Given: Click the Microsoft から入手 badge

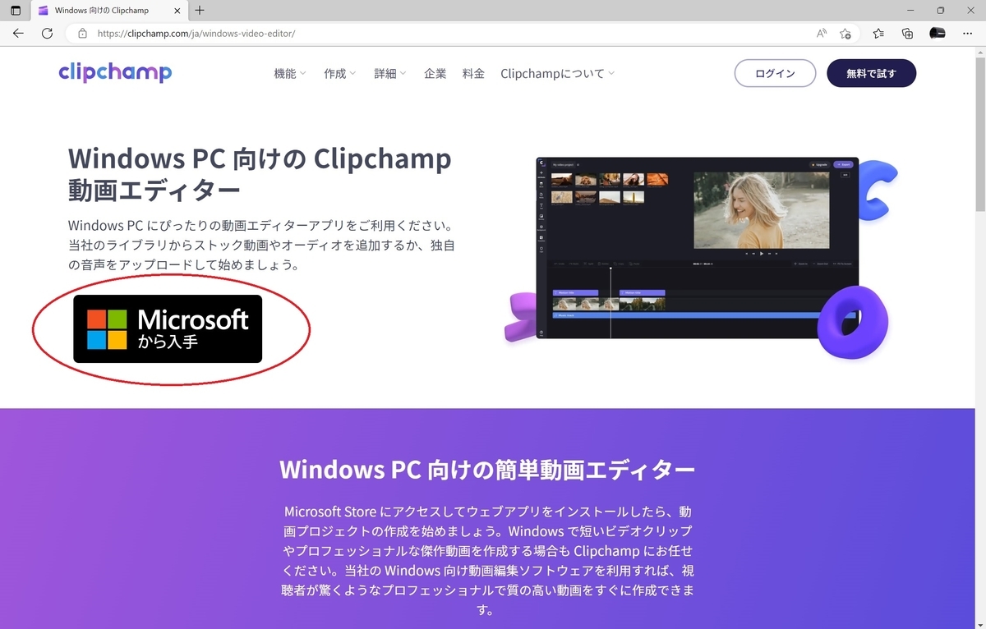Looking at the screenshot, I should pyautogui.click(x=168, y=328).
